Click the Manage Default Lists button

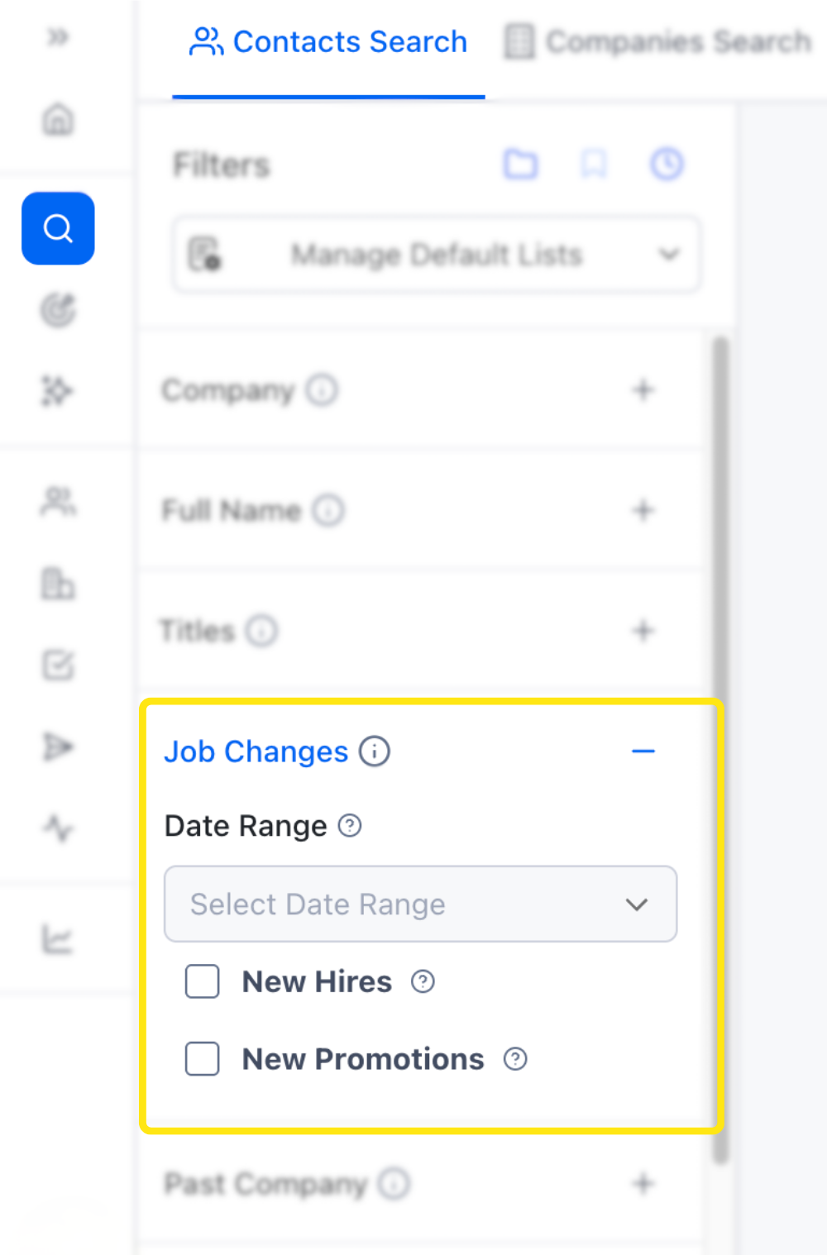pos(436,255)
